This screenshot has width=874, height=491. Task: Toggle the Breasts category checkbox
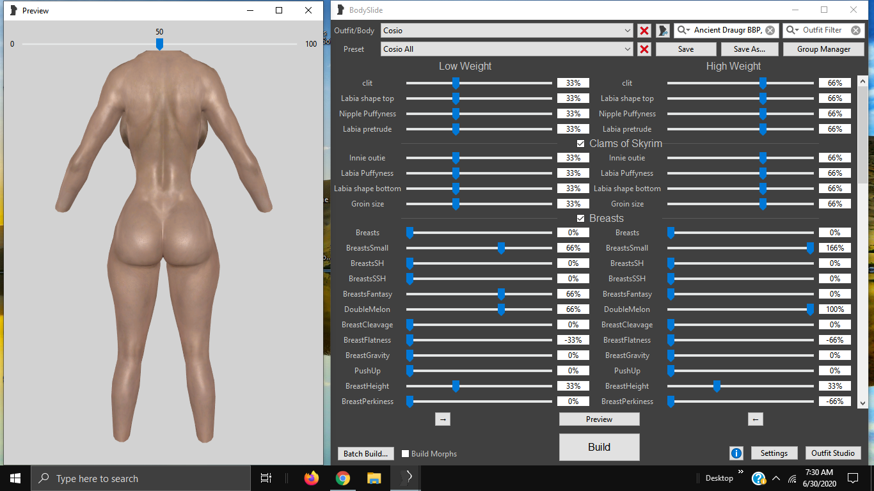(x=581, y=219)
